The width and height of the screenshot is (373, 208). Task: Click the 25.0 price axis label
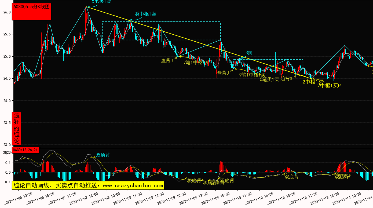pyautogui.click(x=7, y=57)
